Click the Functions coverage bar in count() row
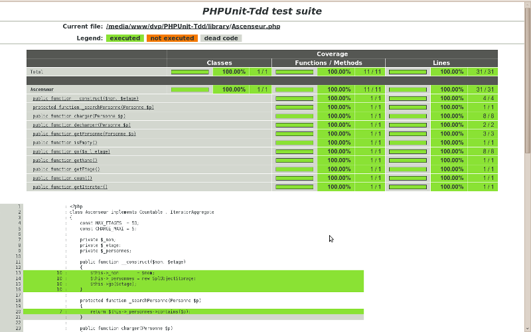The width and height of the screenshot is (531, 332). 294,178
